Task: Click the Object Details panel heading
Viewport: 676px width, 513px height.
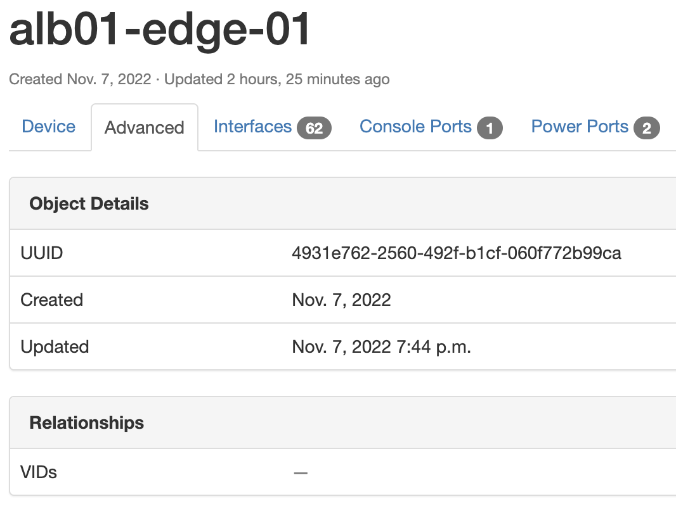Action: point(89,204)
